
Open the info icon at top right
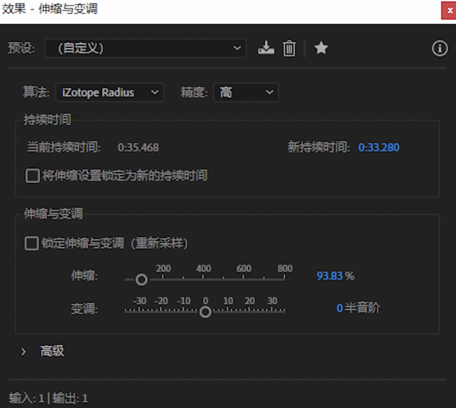tap(440, 48)
